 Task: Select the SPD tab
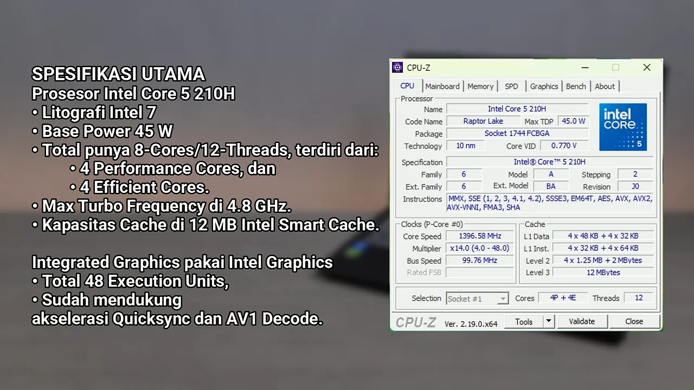[511, 86]
